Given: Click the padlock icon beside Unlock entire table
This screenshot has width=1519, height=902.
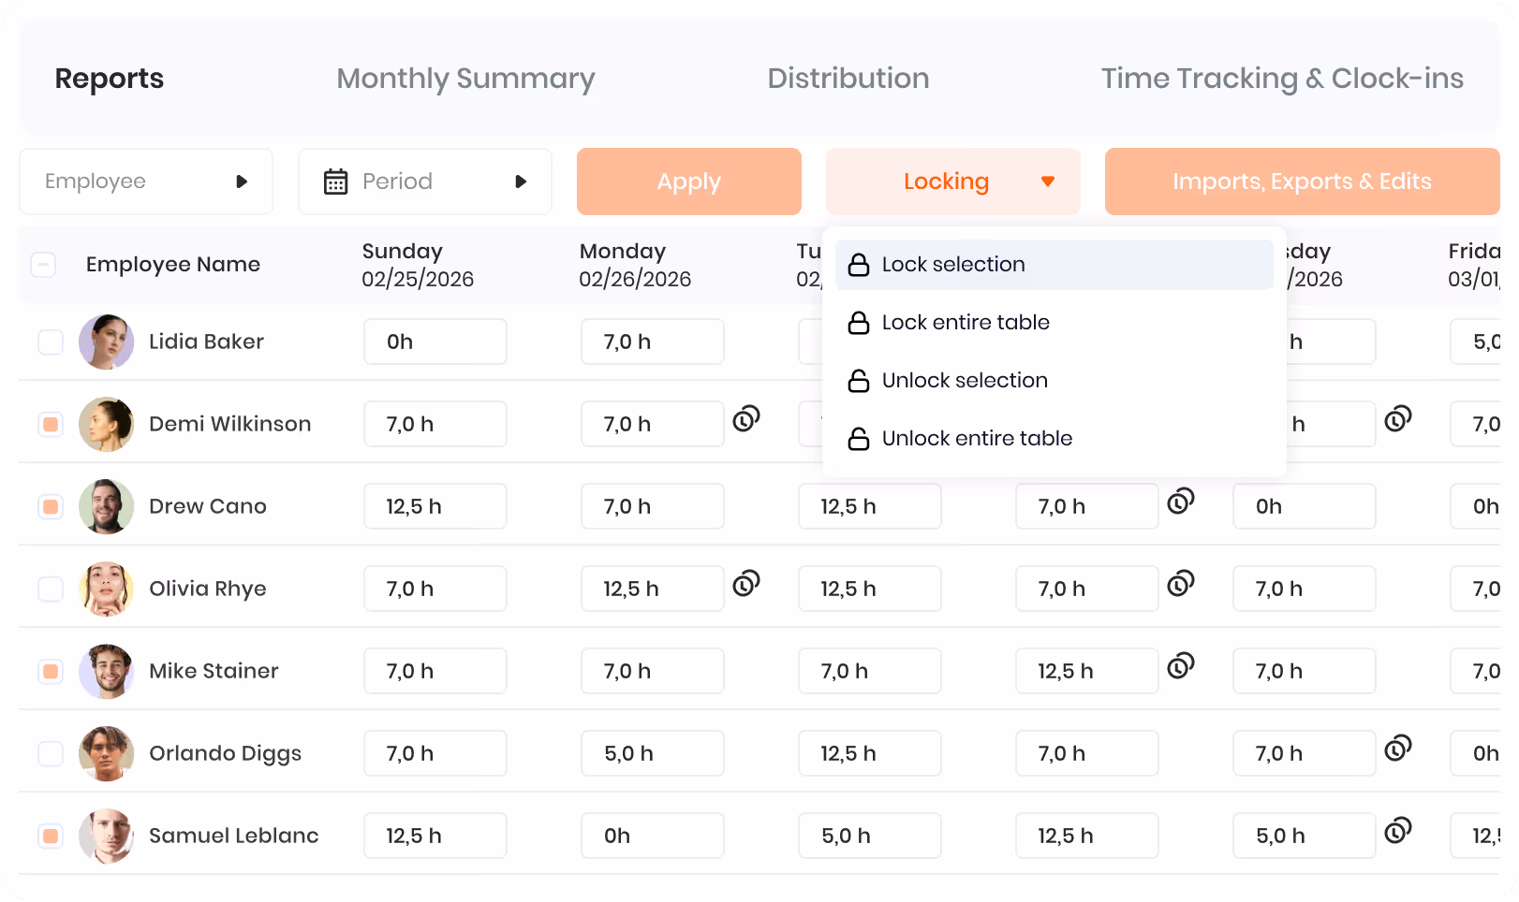Looking at the screenshot, I should tap(859, 439).
